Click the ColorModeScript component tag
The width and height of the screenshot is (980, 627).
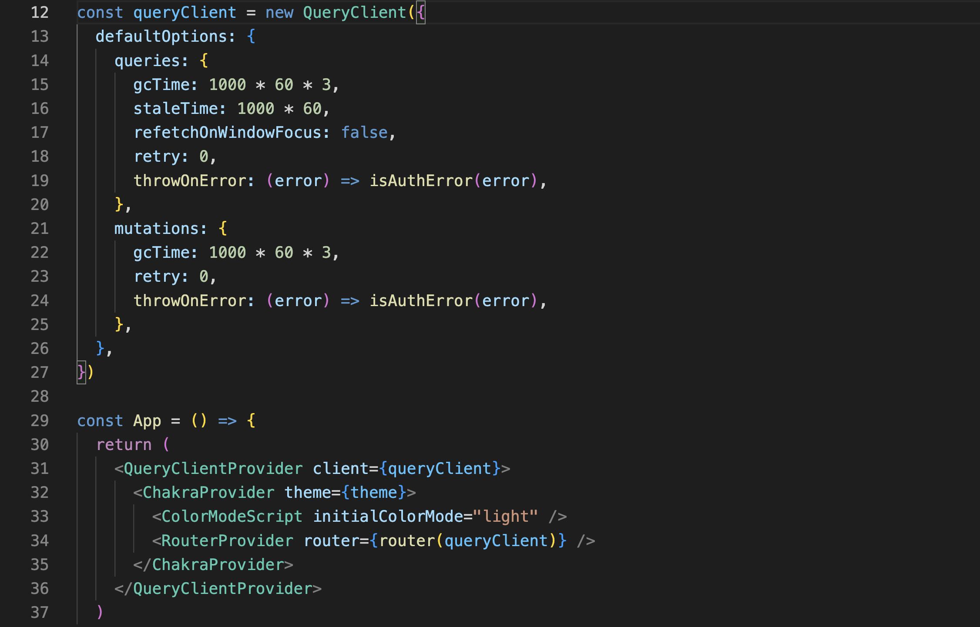(x=232, y=517)
